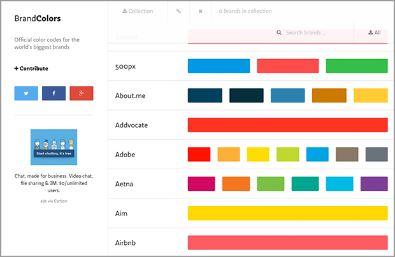Copy Aetna teal swatch
This screenshot has height=257, width=395.
(305, 184)
